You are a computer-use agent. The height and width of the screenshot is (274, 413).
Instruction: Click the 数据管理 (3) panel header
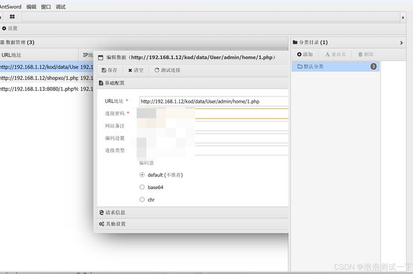144,42
